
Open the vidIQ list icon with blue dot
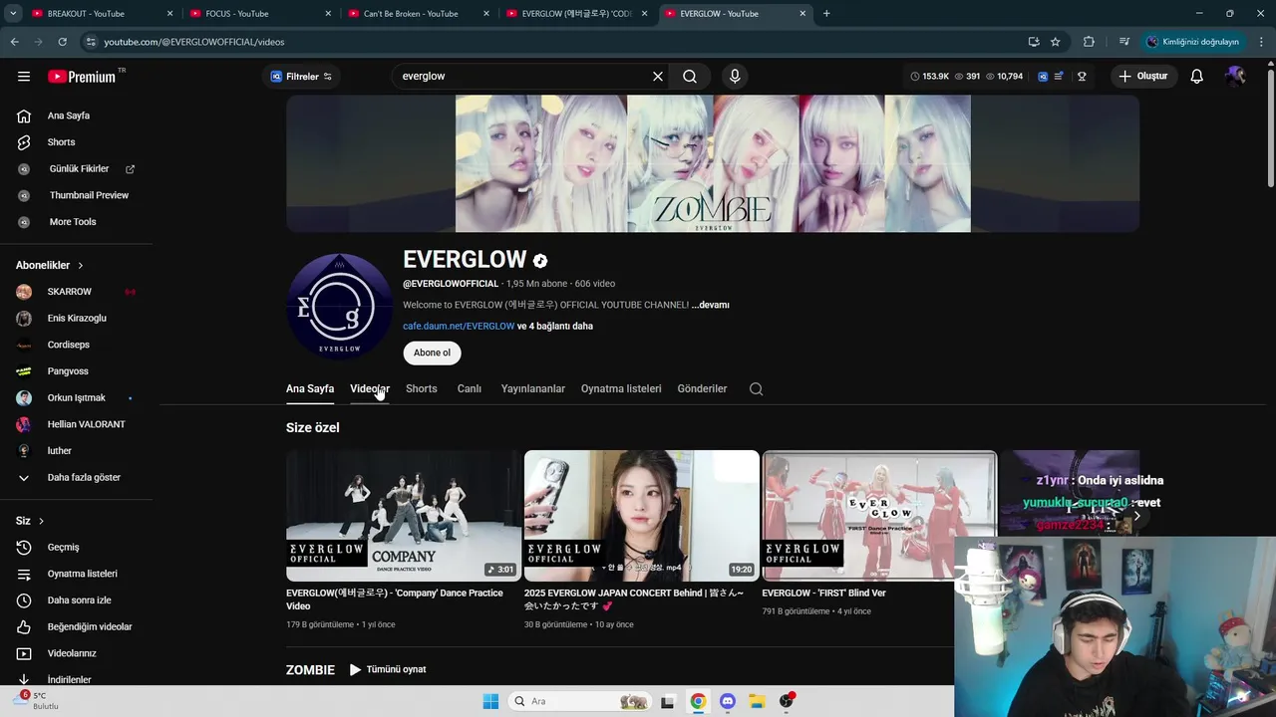click(x=1059, y=77)
